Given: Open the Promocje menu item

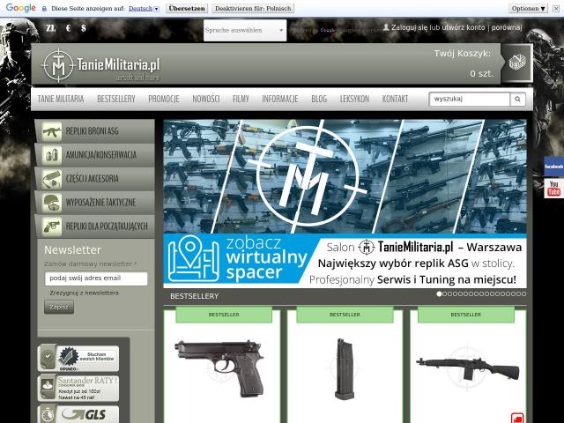Looking at the screenshot, I should point(164,99).
